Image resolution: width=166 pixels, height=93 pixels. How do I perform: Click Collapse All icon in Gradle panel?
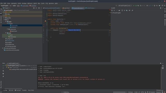125,10
